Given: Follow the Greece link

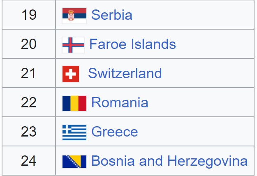Looking at the screenshot, I should click(114, 132).
